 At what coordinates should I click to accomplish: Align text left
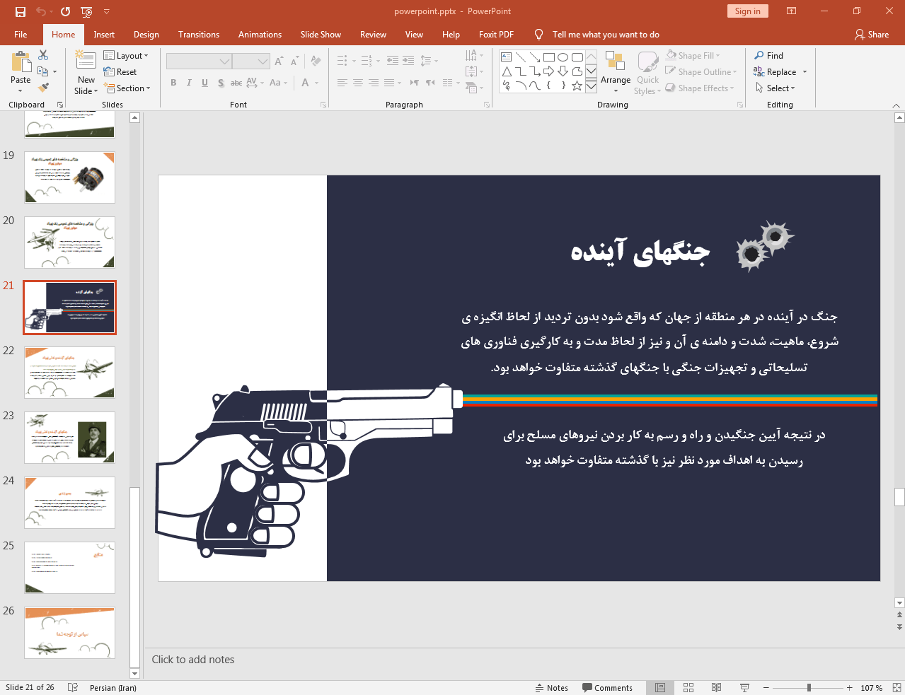pos(342,83)
